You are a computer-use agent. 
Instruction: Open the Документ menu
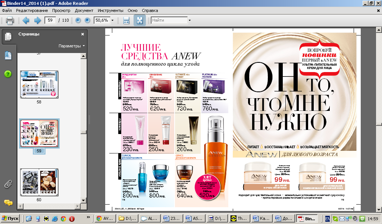point(84,10)
